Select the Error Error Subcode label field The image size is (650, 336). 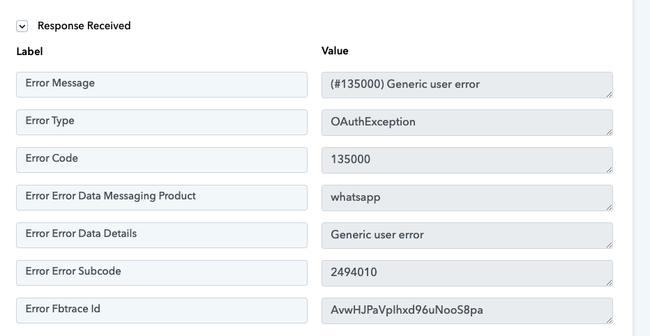tap(162, 273)
